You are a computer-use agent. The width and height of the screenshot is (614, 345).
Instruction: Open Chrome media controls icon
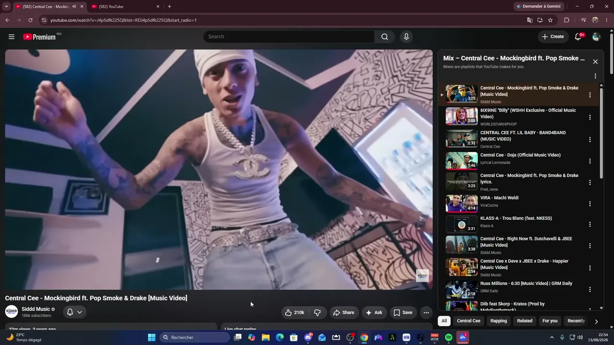click(583, 20)
